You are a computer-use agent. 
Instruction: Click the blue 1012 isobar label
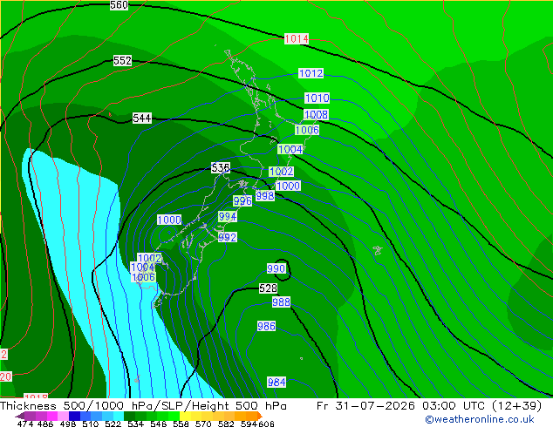311,73
